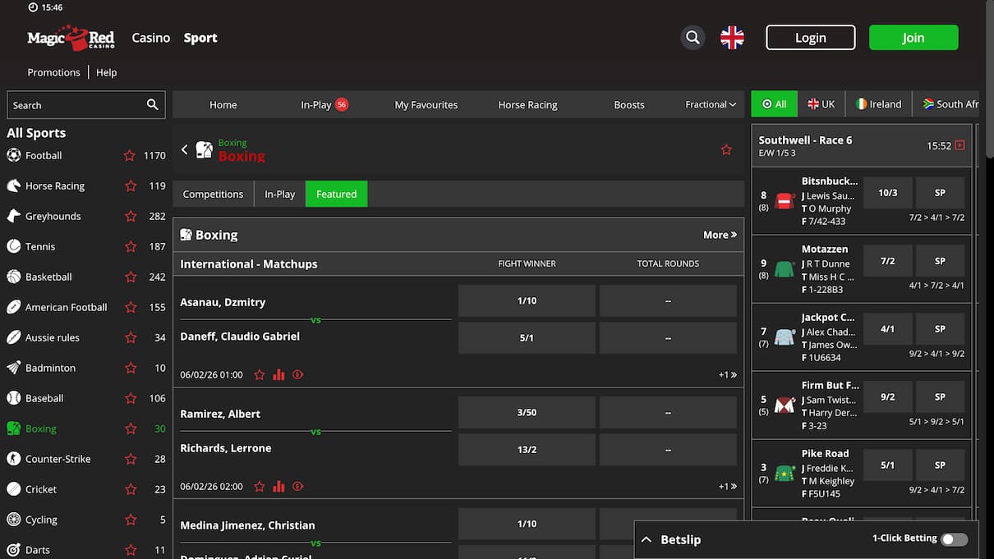
Task: Switch to the In-Play tab
Action: 279,194
